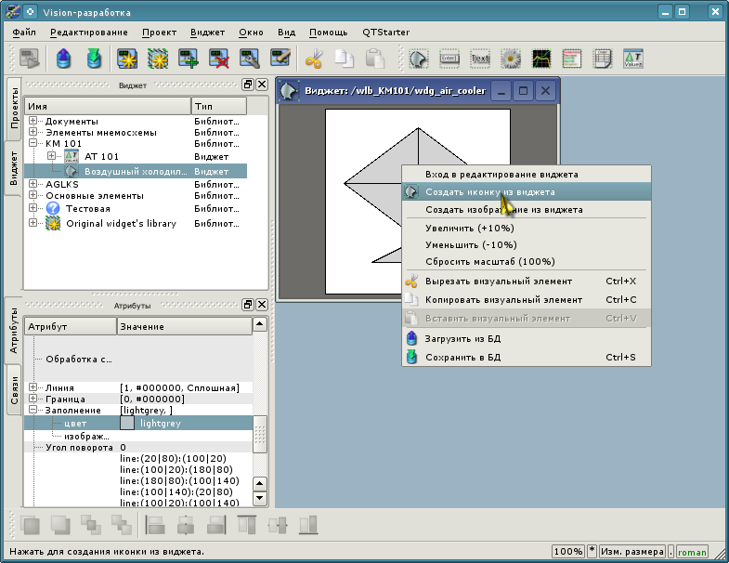Choose 'Создать иконку из виджета' context entry
729x563 pixels.
(x=489, y=192)
